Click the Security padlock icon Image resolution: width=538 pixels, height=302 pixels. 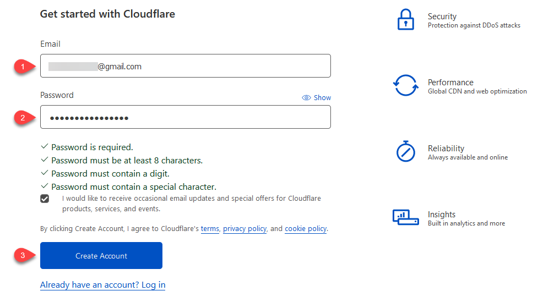405,20
